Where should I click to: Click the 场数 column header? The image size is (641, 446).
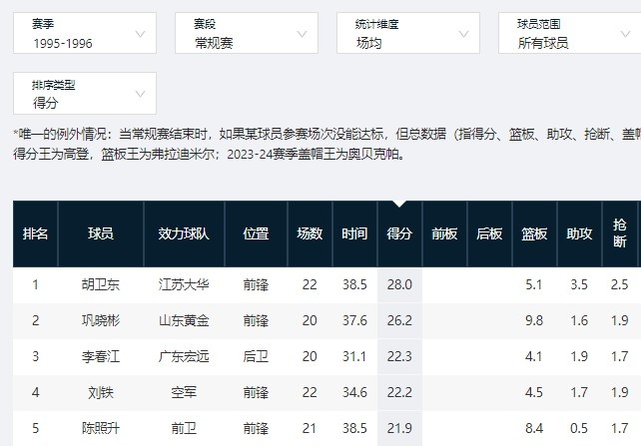pos(310,233)
